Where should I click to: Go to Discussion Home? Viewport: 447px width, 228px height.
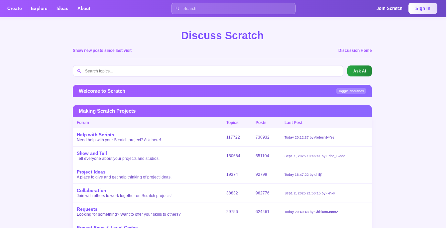(x=355, y=51)
